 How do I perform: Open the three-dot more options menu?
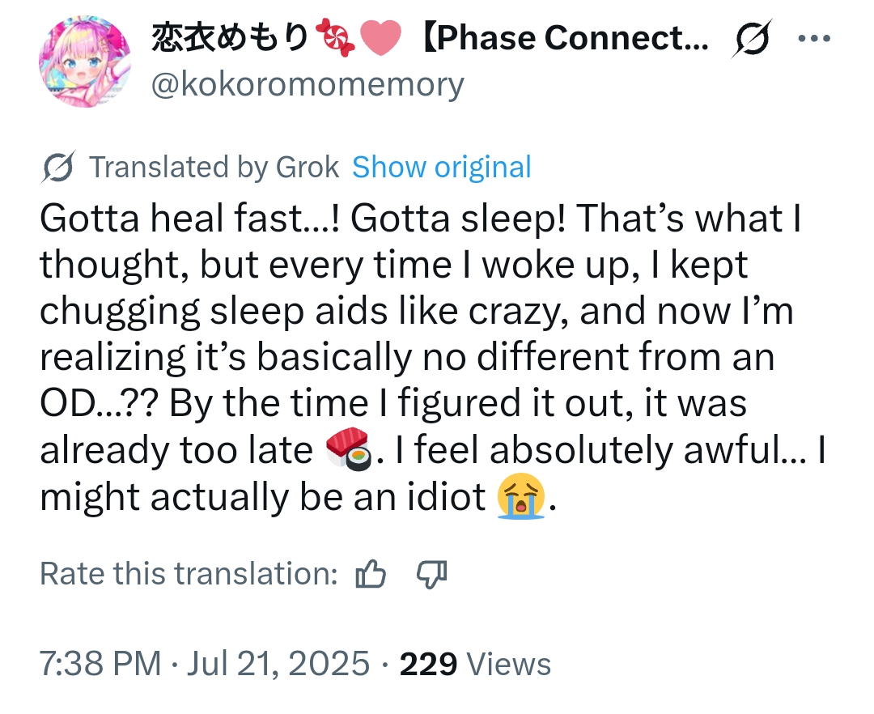click(x=814, y=39)
